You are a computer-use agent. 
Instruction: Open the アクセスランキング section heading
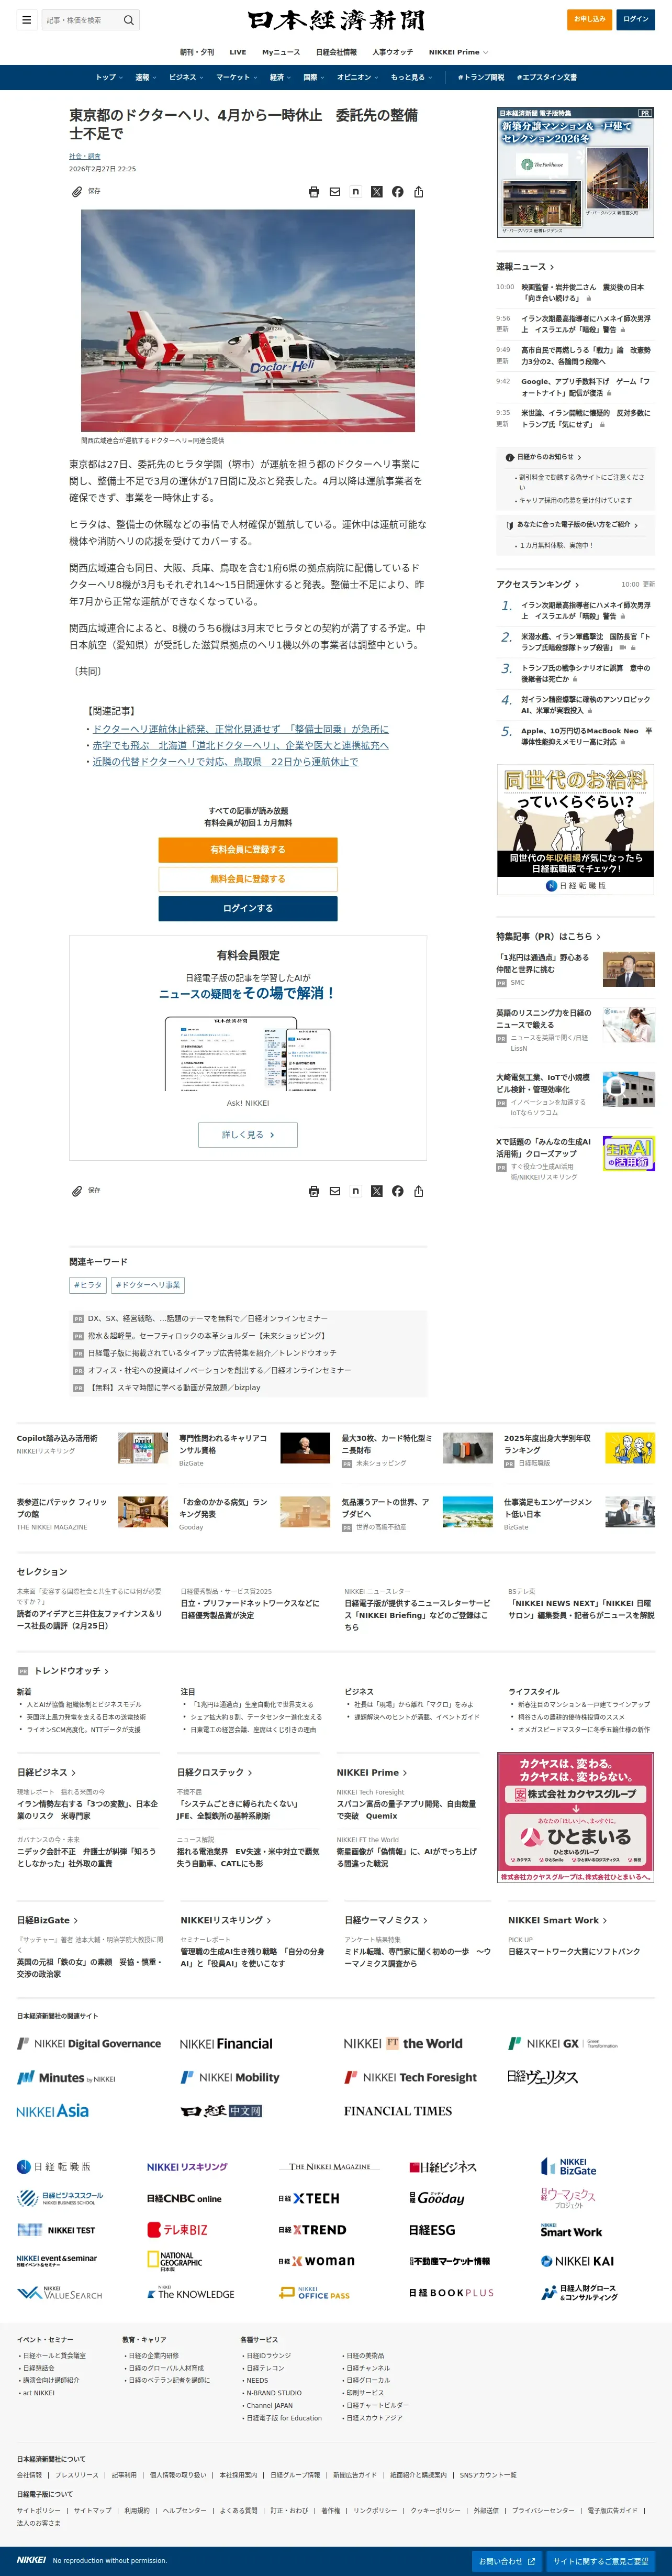pyautogui.click(x=537, y=584)
